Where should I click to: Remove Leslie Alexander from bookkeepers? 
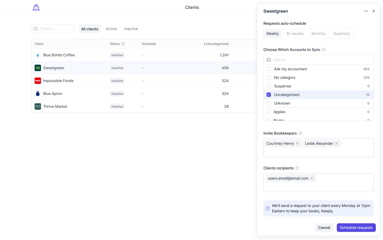336,144
